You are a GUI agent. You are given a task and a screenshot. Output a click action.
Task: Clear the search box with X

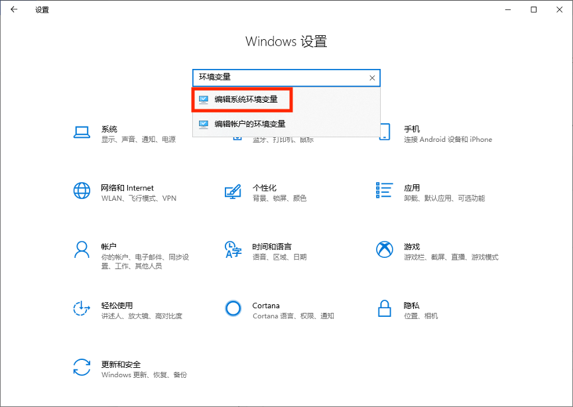[x=372, y=78]
